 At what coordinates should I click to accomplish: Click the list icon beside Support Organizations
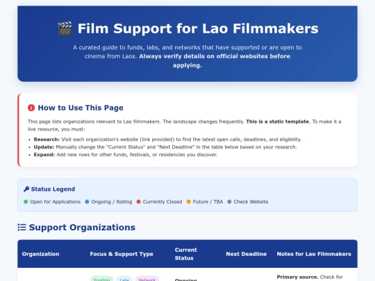coord(22,228)
